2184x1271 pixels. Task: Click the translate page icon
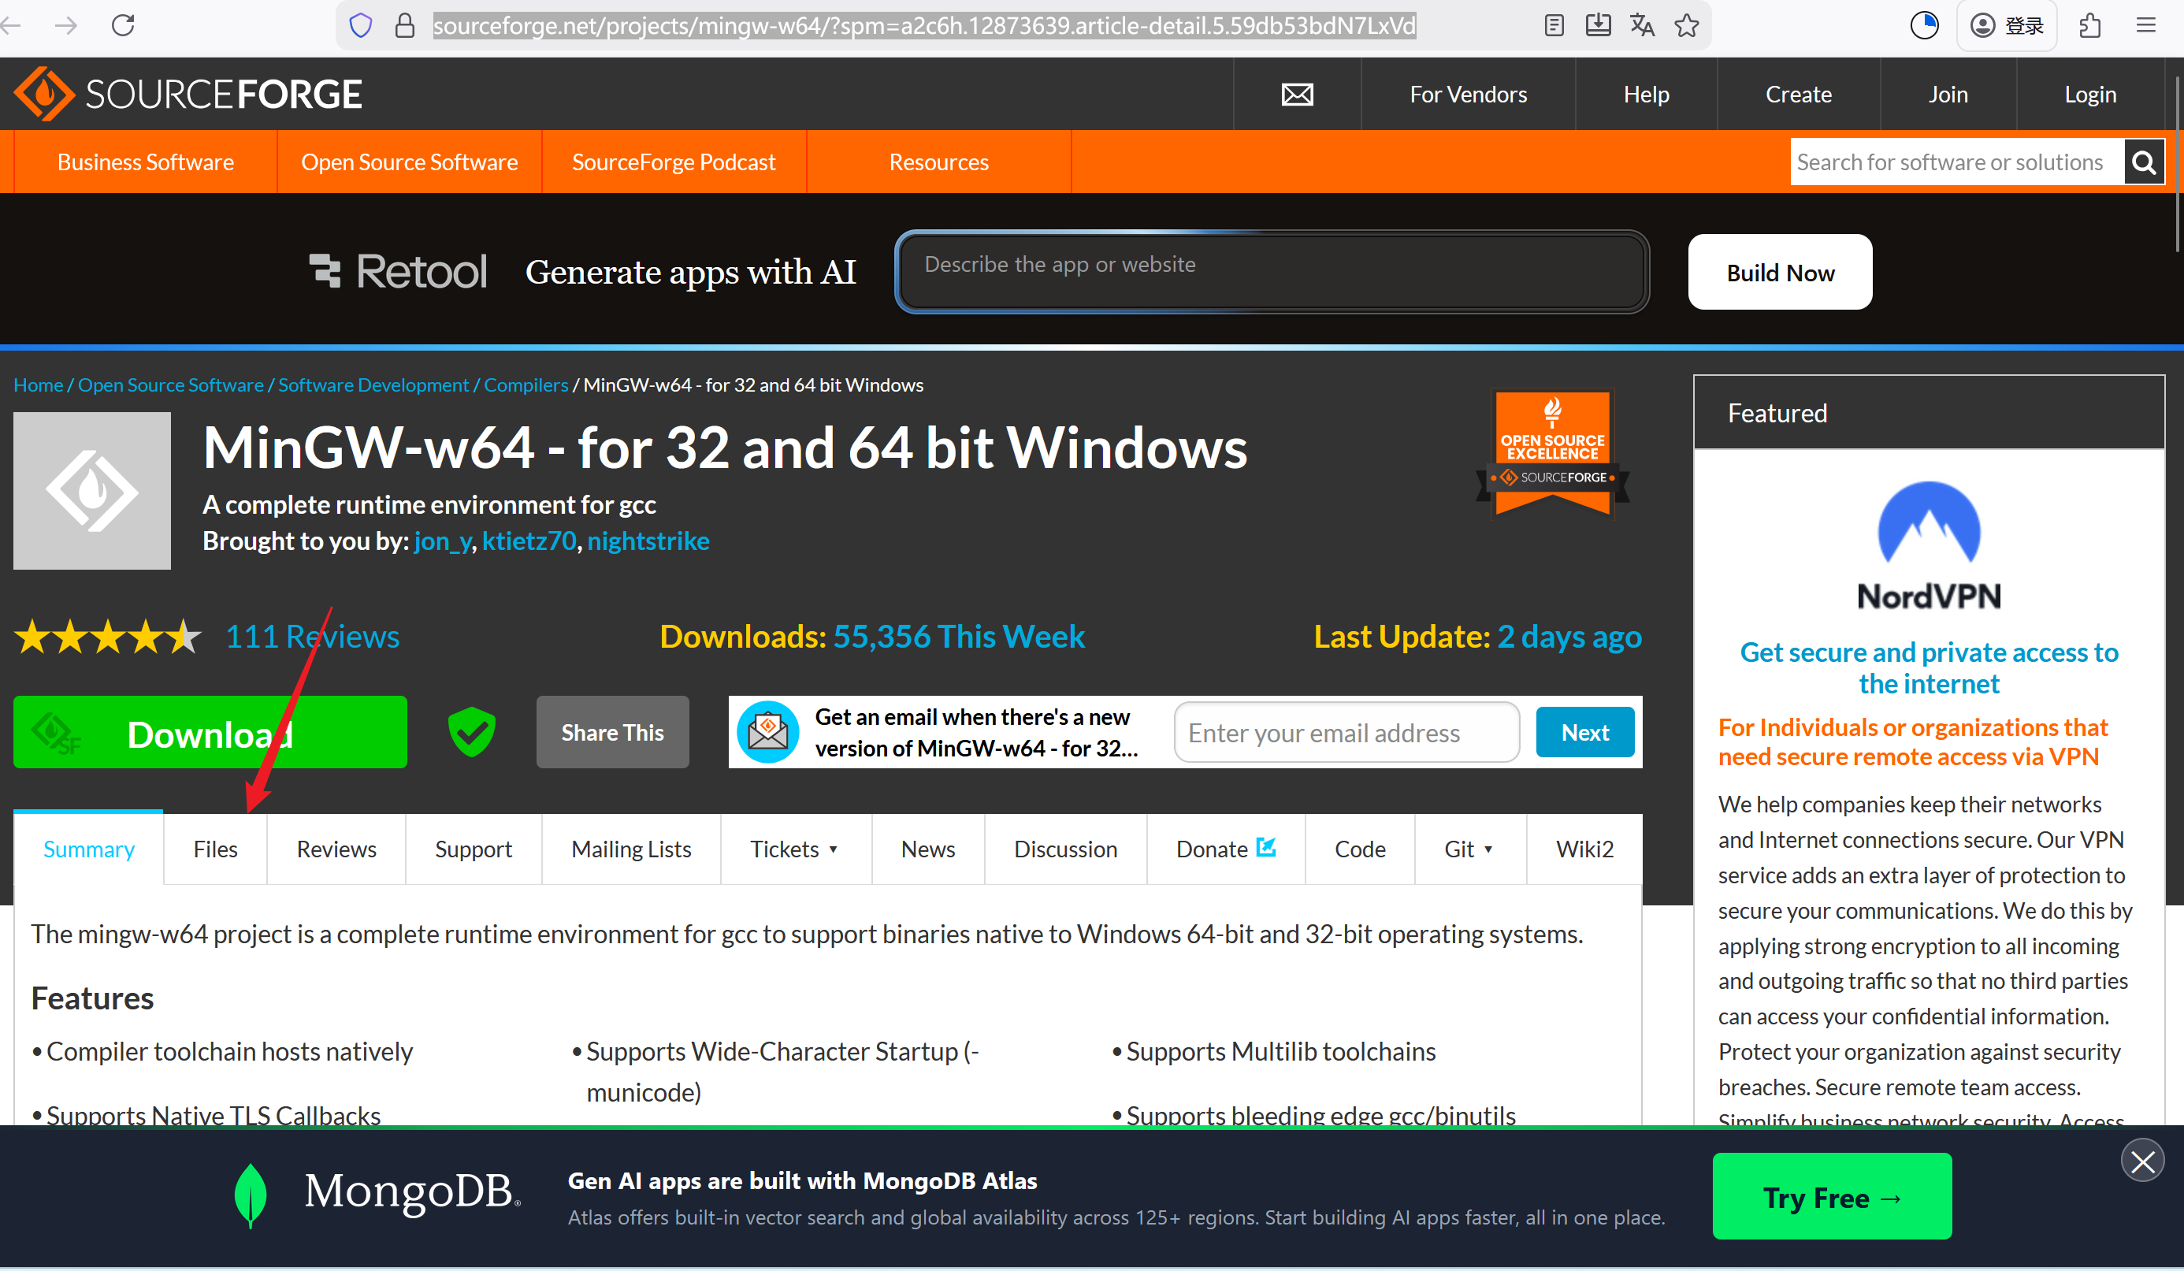[x=1642, y=25]
